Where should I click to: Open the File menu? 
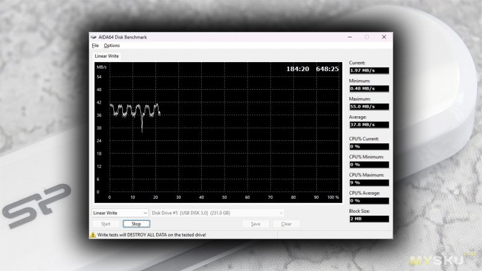pos(95,45)
